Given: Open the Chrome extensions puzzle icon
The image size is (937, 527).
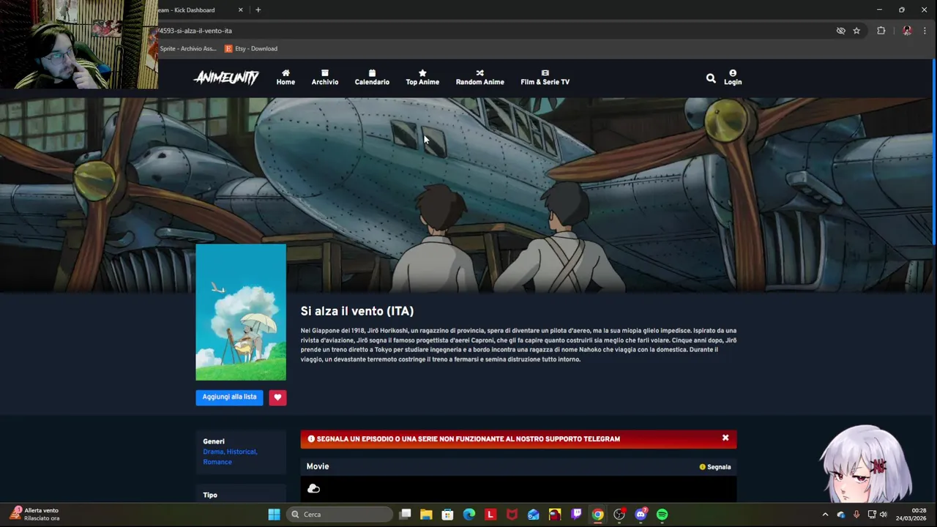Looking at the screenshot, I should [881, 31].
